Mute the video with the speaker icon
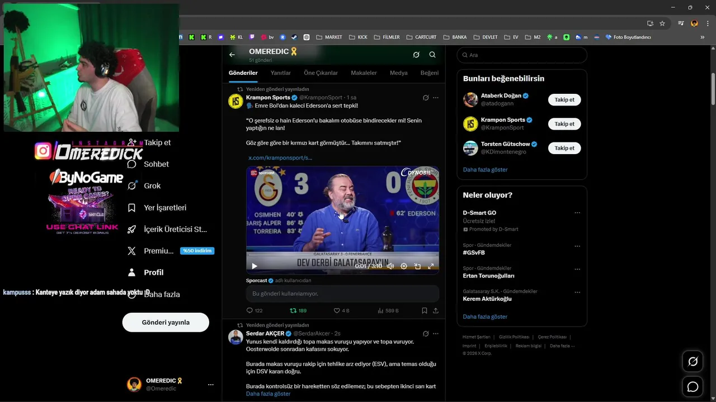Screen dimensions: 716x402 [390, 266]
